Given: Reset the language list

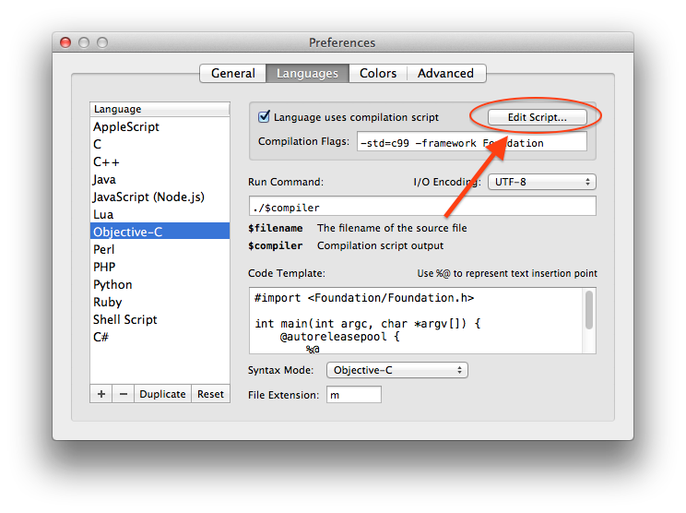Looking at the screenshot, I should pyautogui.click(x=210, y=394).
